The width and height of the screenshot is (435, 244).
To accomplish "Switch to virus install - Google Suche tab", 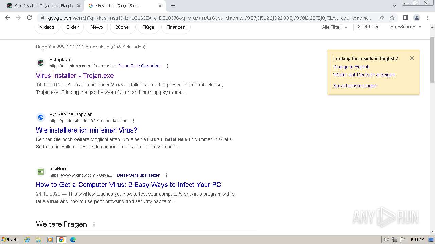I will pyautogui.click(x=125, y=6).
